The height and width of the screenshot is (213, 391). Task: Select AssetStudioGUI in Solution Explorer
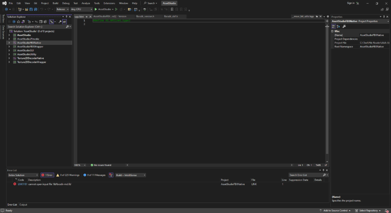(25, 50)
